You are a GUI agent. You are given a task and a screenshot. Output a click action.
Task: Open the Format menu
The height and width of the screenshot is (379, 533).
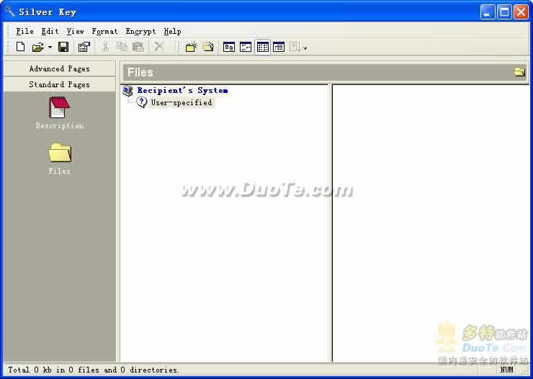tap(104, 31)
